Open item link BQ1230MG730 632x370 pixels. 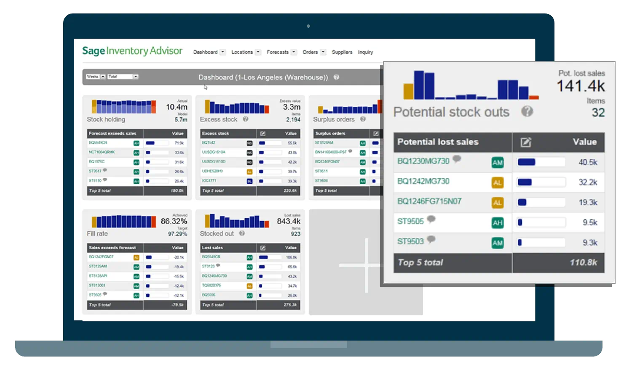pyautogui.click(x=423, y=161)
